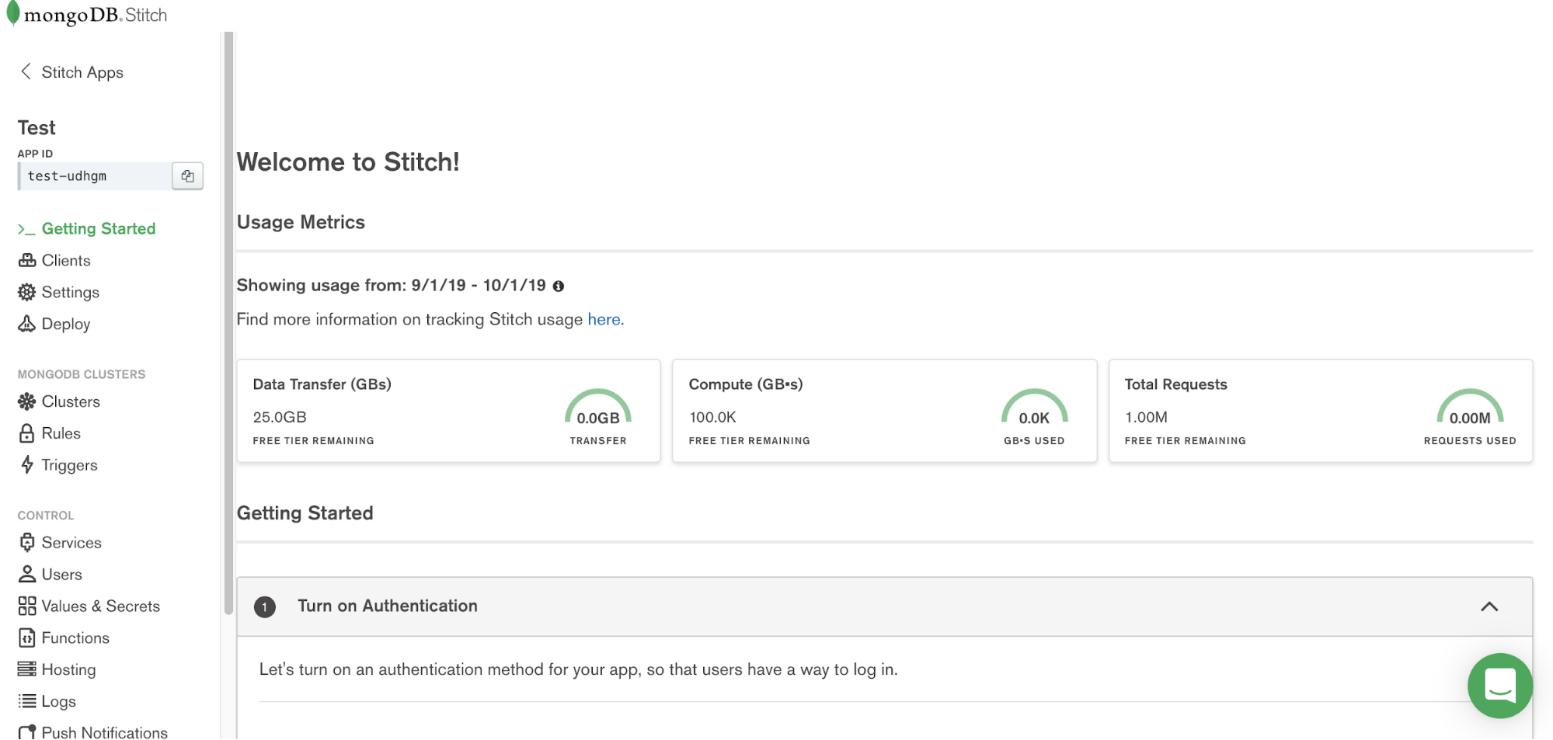Click the usage date info icon

click(x=559, y=287)
